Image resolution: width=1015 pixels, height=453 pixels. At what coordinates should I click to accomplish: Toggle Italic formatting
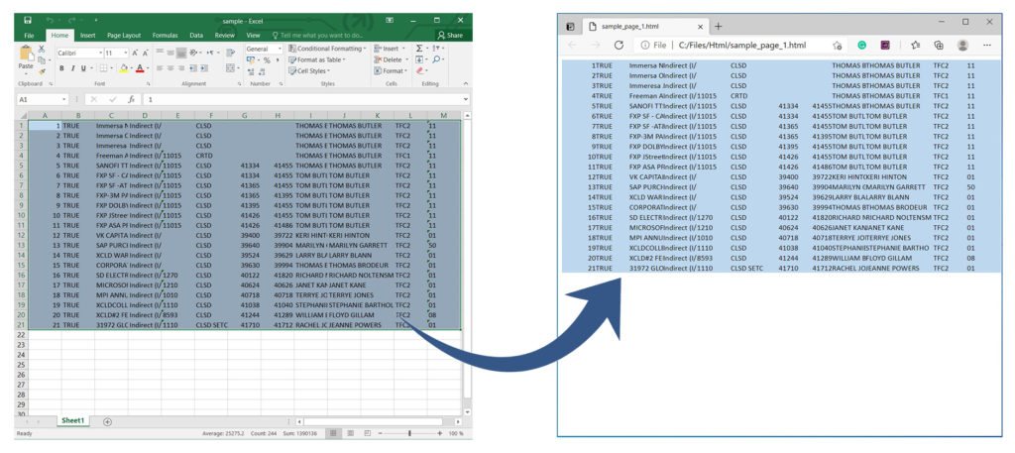[x=73, y=68]
